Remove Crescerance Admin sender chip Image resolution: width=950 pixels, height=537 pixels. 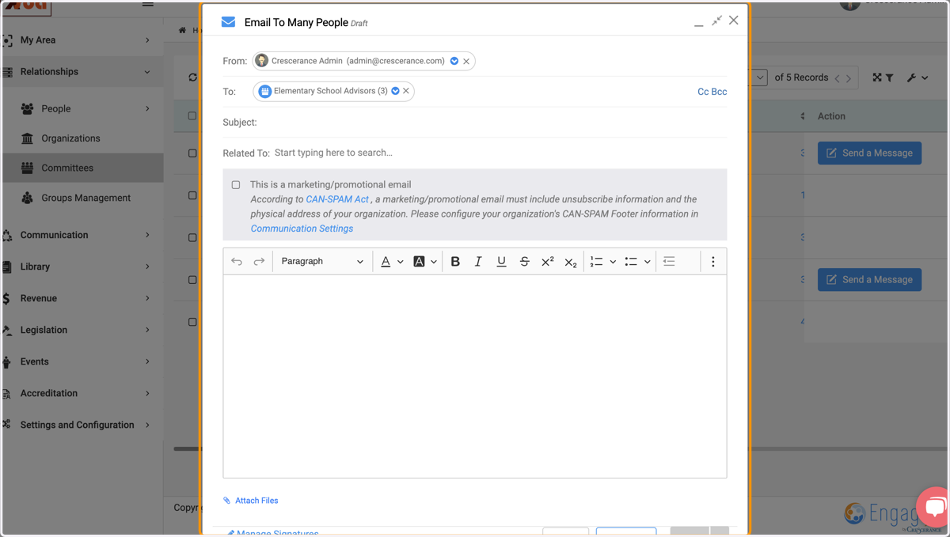[x=466, y=61]
